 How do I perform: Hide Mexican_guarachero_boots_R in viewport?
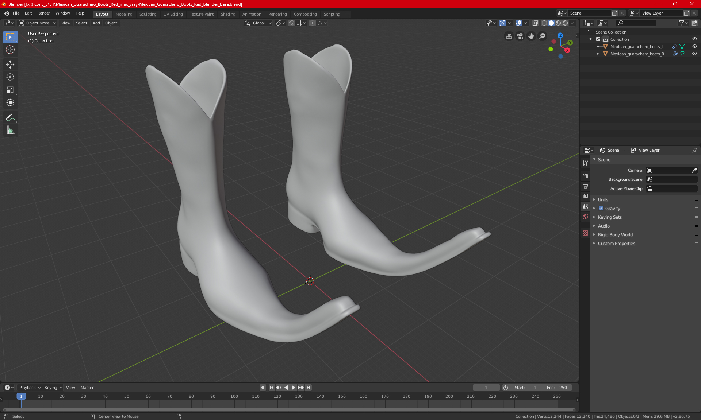(x=694, y=54)
